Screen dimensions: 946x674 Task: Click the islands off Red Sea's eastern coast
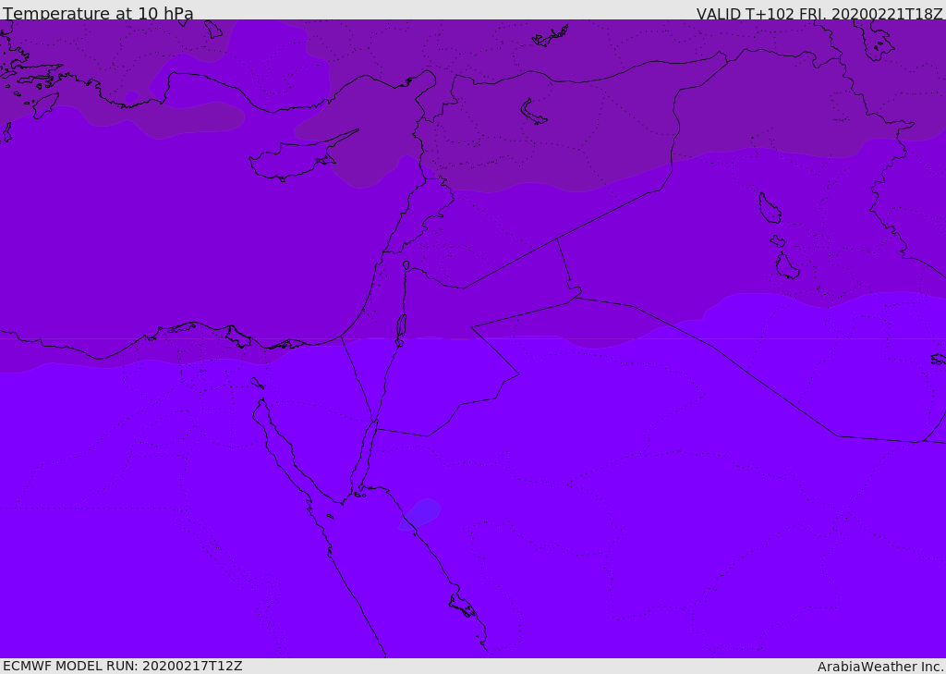[463, 607]
